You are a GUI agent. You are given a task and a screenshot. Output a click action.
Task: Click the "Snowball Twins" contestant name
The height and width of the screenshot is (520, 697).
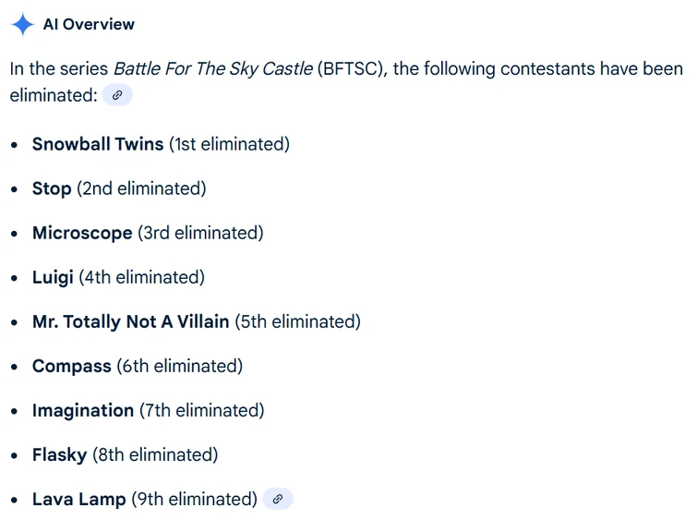click(x=98, y=144)
